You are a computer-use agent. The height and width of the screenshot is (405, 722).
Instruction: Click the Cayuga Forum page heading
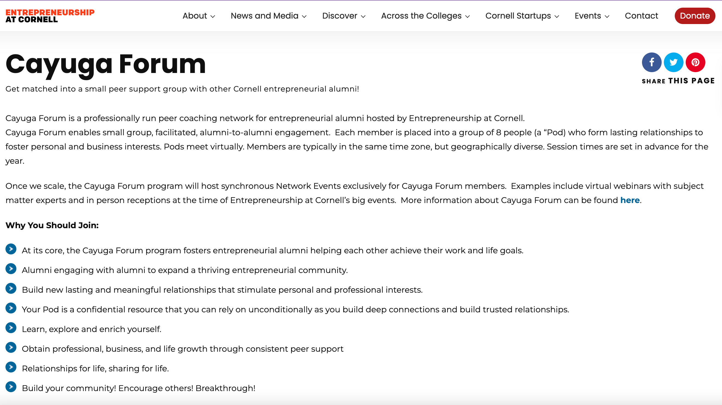pyautogui.click(x=106, y=64)
